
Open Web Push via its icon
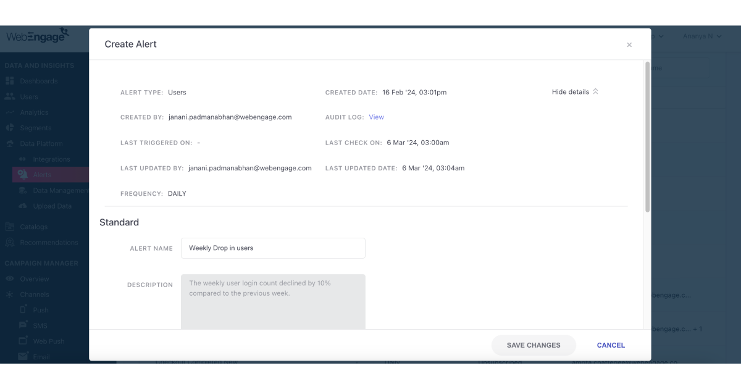(23, 340)
